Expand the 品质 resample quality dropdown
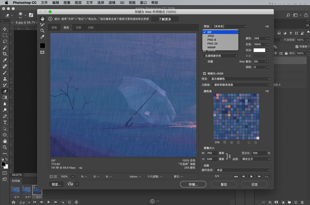 [x=256, y=159]
